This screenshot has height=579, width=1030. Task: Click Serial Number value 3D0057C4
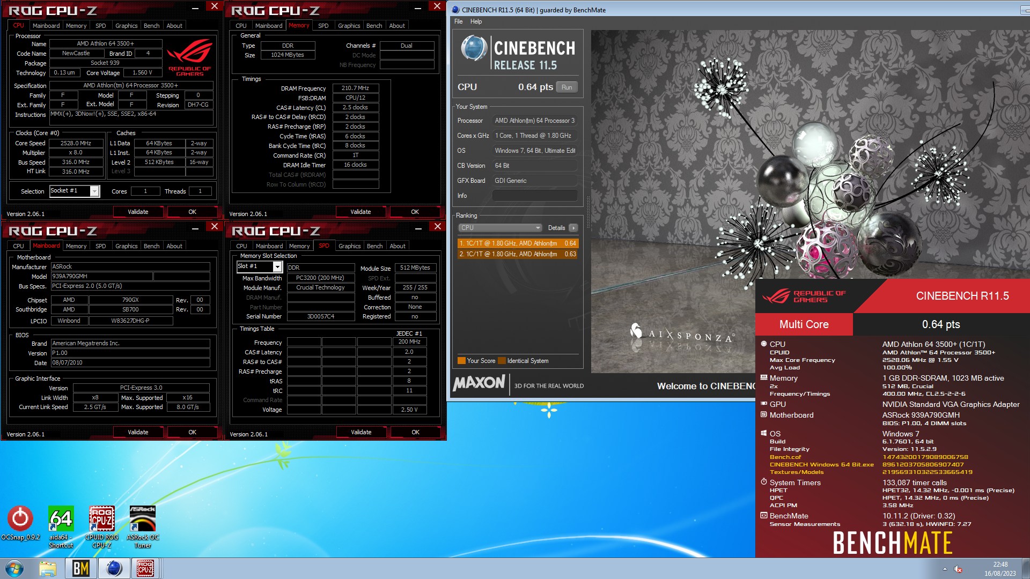(320, 316)
